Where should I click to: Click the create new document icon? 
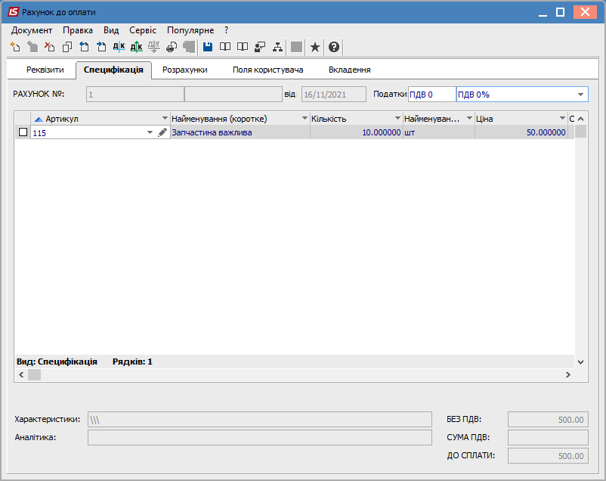pyautogui.click(x=15, y=47)
